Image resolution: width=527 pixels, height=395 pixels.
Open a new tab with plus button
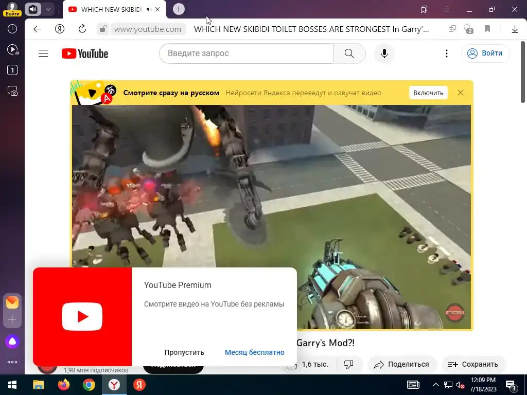click(x=179, y=9)
